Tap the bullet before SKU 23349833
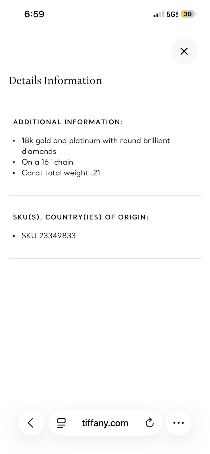This screenshot has width=210, height=454. 14,236
